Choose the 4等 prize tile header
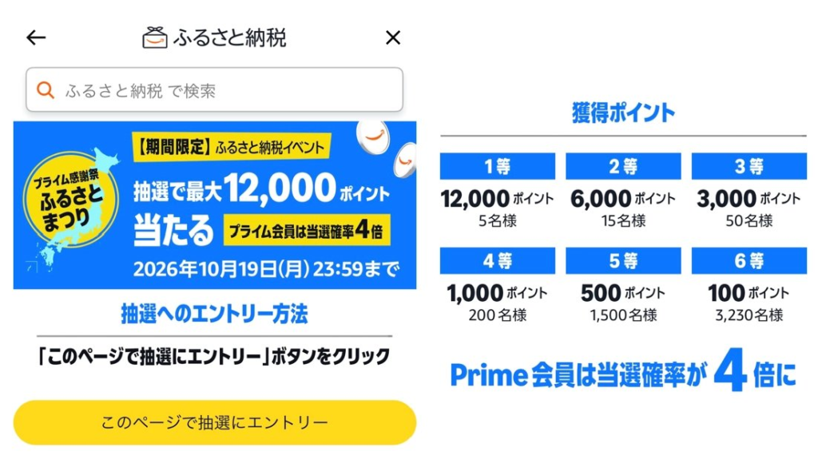The image size is (818, 467). pyautogui.click(x=497, y=260)
